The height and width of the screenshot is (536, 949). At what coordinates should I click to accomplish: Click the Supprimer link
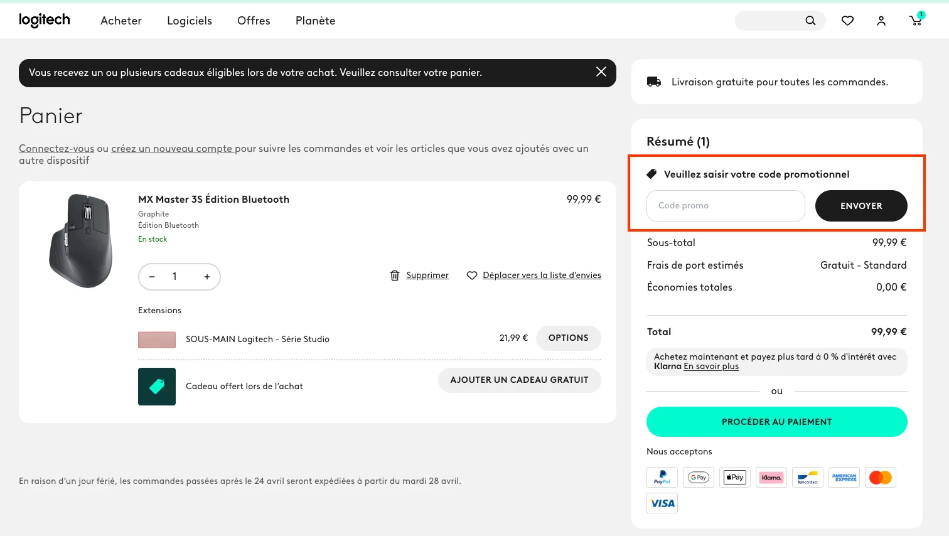(427, 276)
